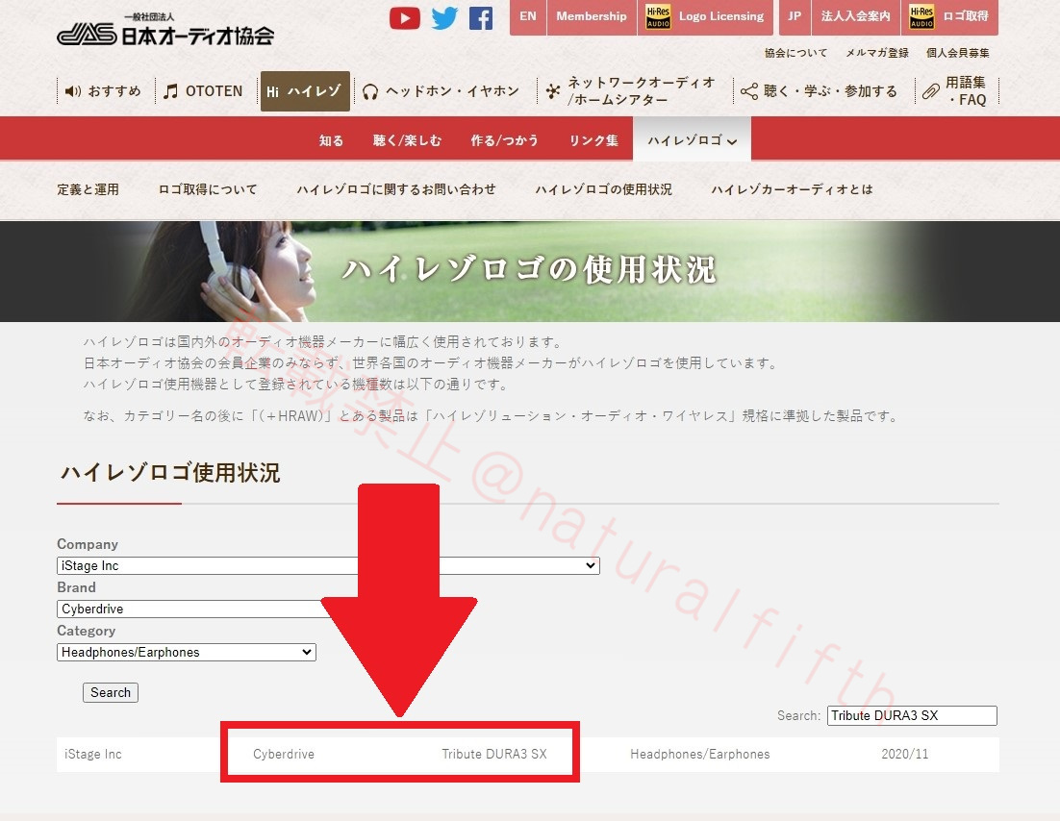Select the Hi ハイレゾ menu item
Screen dimensions: 1060x821
tap(305, 91)
